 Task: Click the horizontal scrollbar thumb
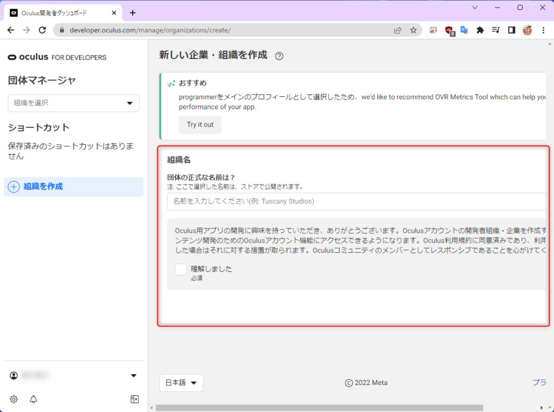(319, 408)
